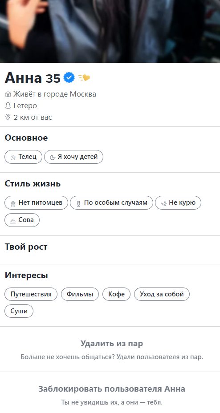This screenshot has width=220, height=413.
Task: Select the По особым случаям chip
Action: (111, 203)
